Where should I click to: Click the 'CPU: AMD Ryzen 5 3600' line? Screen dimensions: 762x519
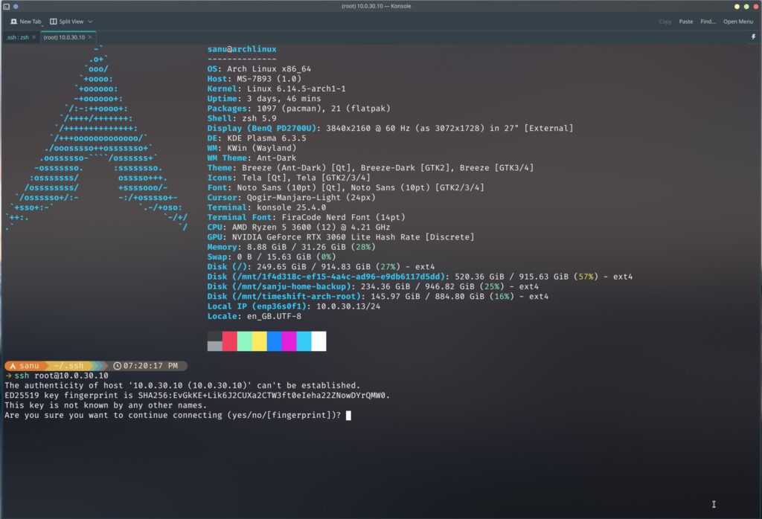coord(299,228)
